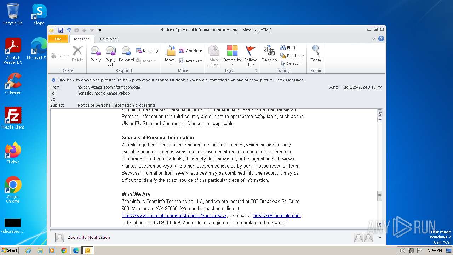Open the Junk dropdown
The height and width of the screenshot is (255, 453).
[x=60, y=56]
